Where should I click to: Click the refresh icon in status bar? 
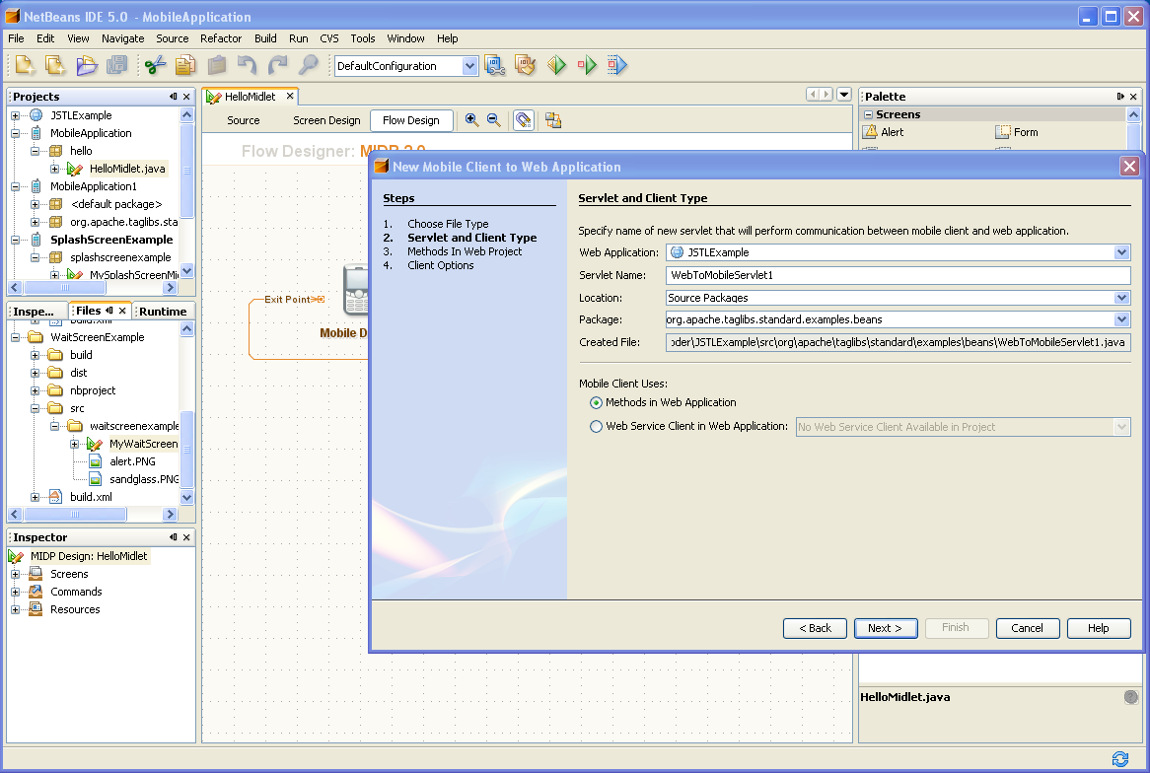[1120, 759]
